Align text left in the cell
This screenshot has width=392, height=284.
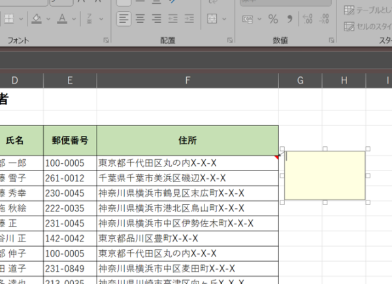pos(124,18)
